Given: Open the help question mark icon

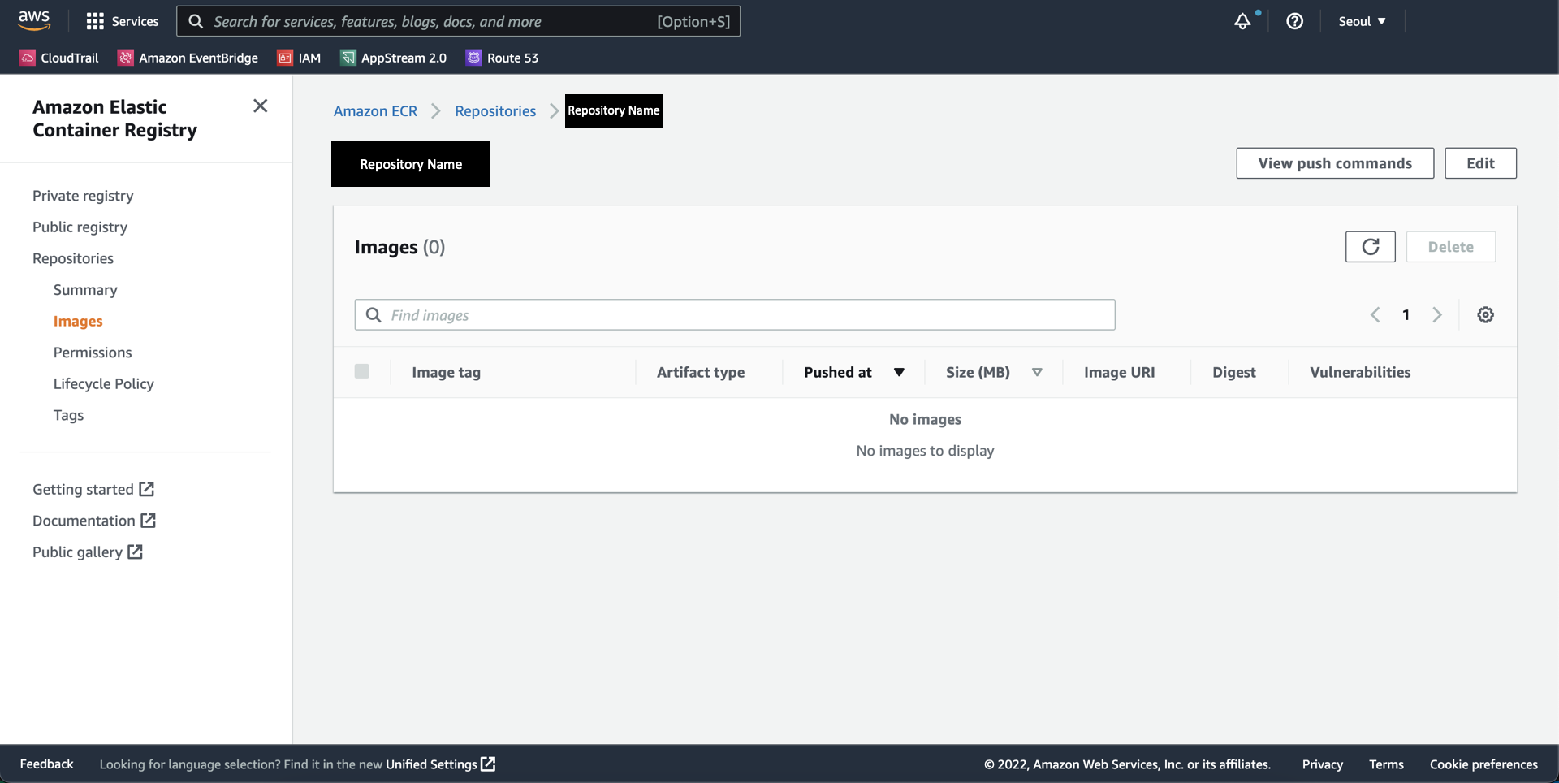Looking at the screenshot, I should (1294, 21).
